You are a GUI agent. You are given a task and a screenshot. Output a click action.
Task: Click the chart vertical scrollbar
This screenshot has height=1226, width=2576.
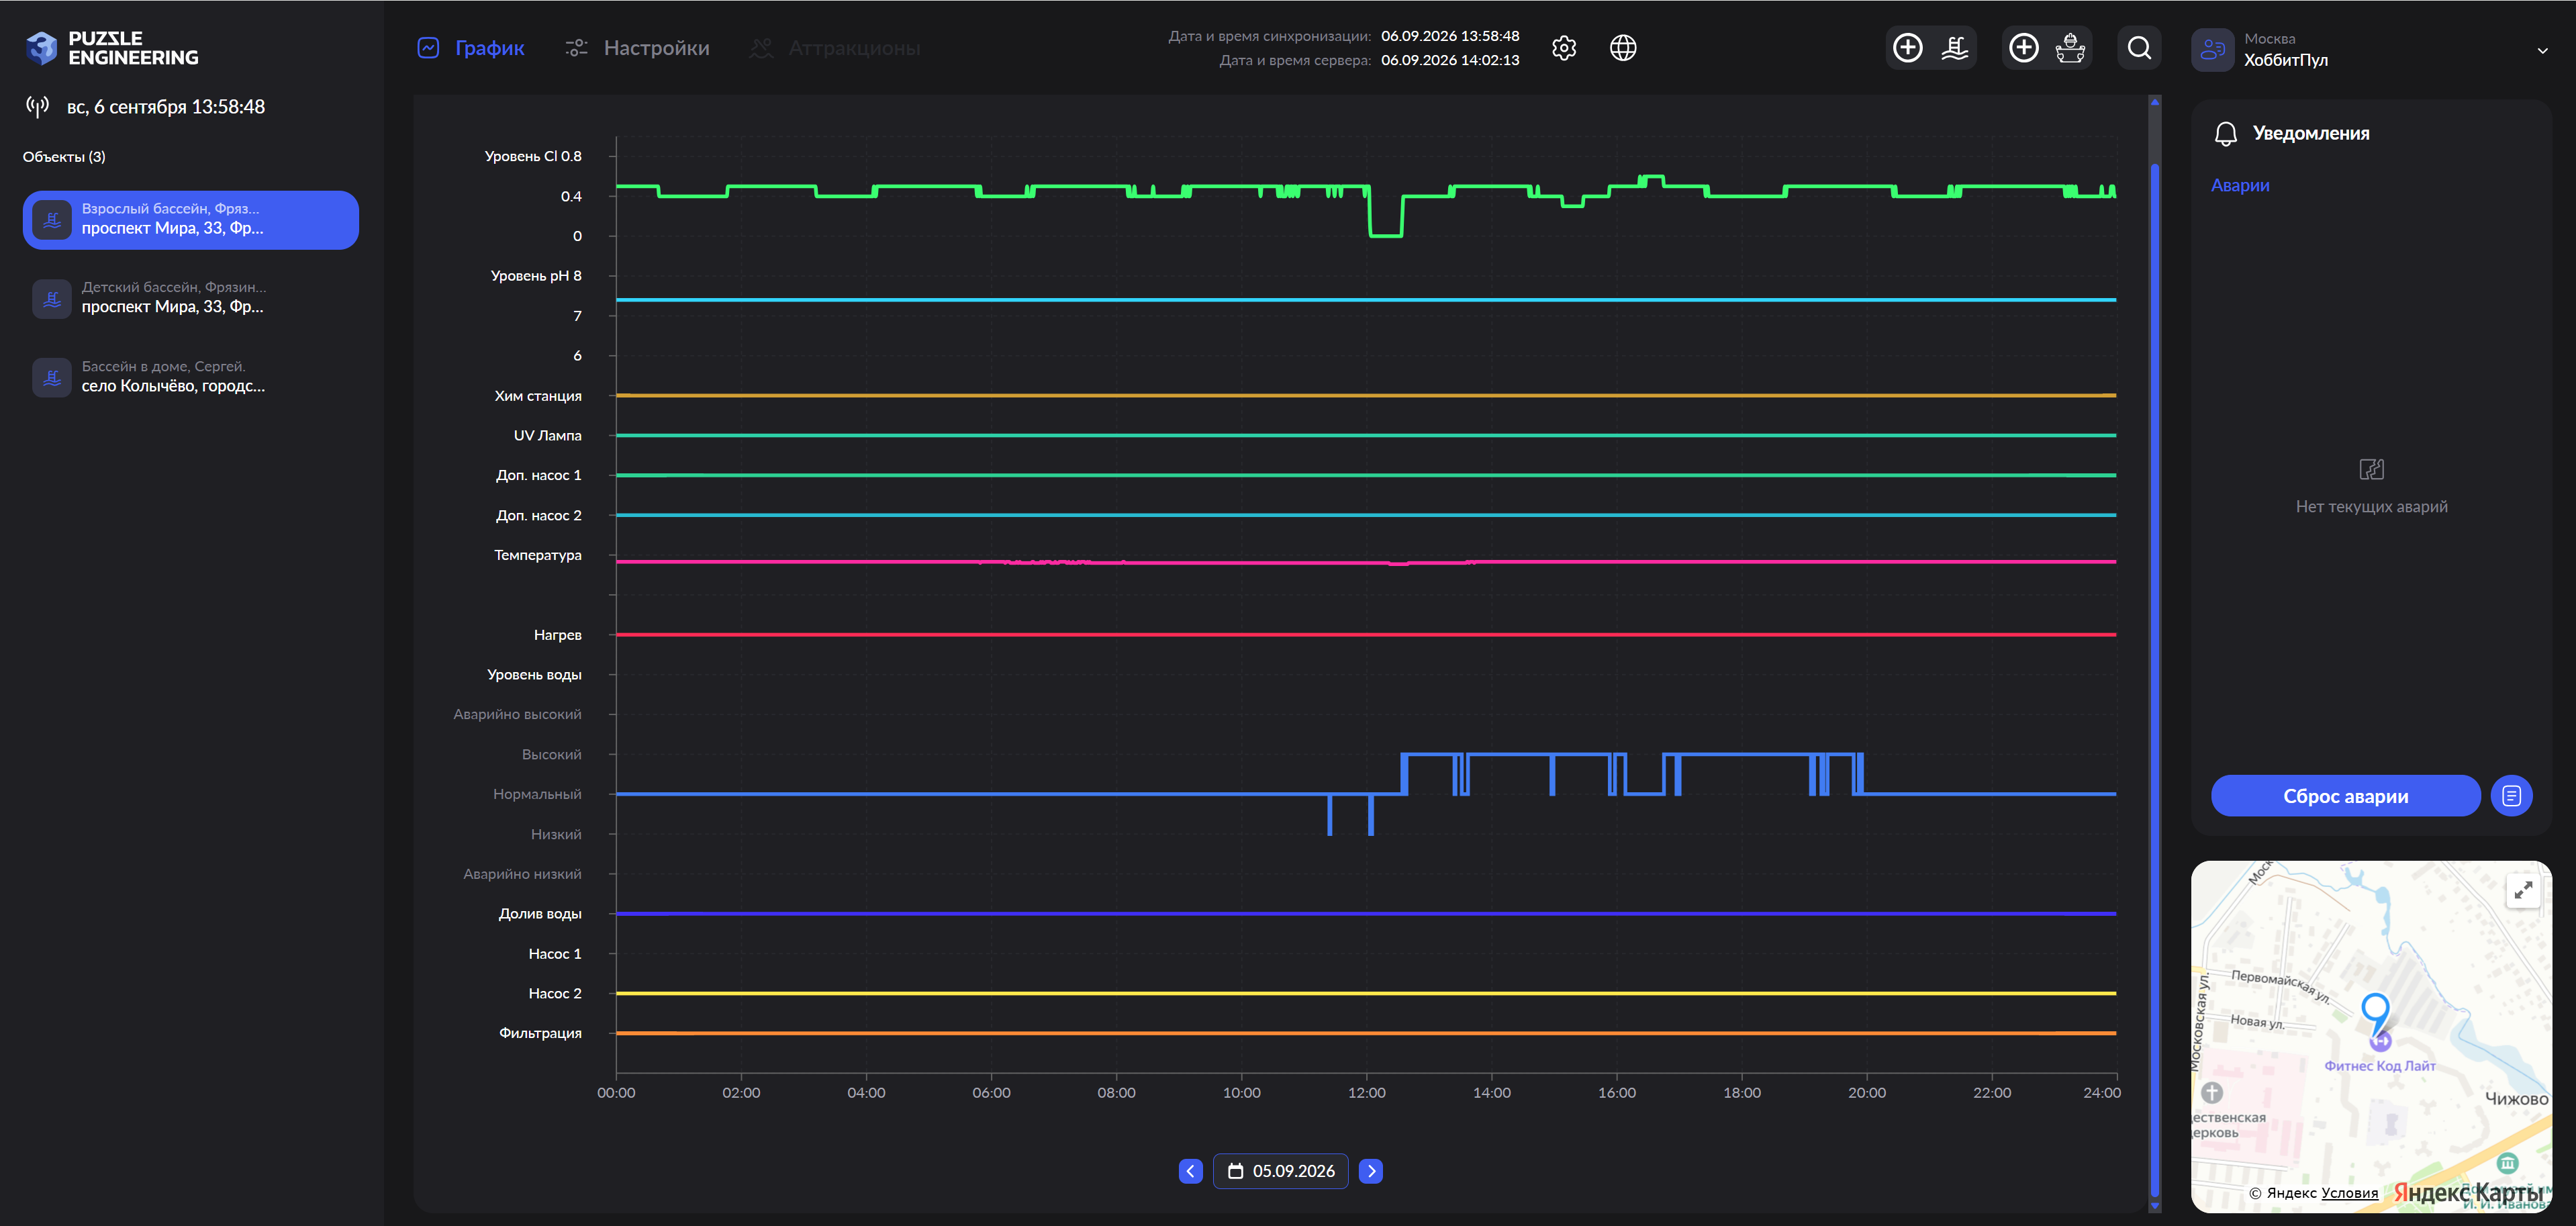coord(2155,655)
